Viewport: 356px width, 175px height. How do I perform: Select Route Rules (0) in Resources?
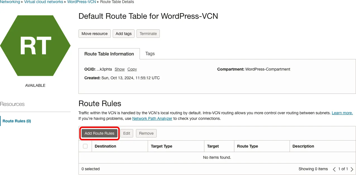coord(17,121)
